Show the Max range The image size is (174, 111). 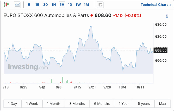tap(163, 104)
